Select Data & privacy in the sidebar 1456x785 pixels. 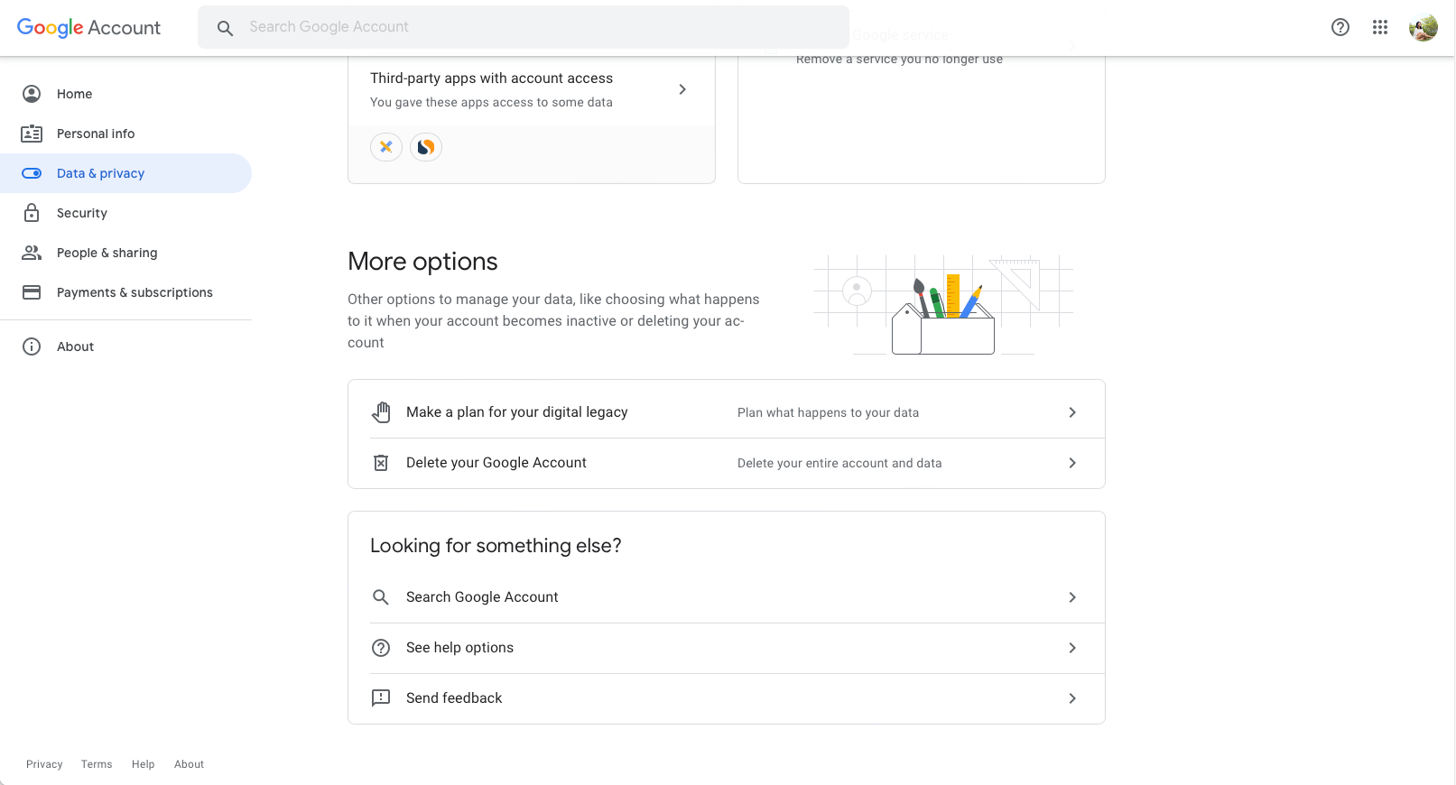pyautogui.click(x=100, y=172)
